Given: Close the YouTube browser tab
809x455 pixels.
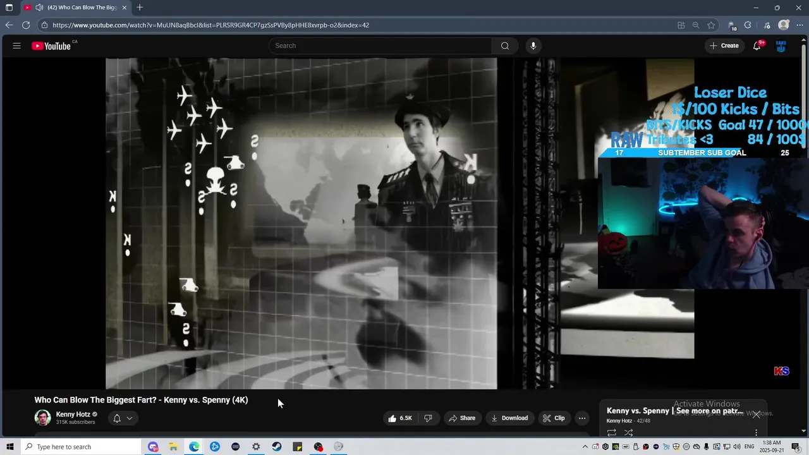Looking at the screenshot, I should [125, 8].
